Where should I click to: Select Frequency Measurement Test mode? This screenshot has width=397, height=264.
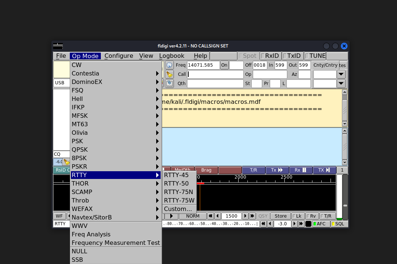(116, 243)
